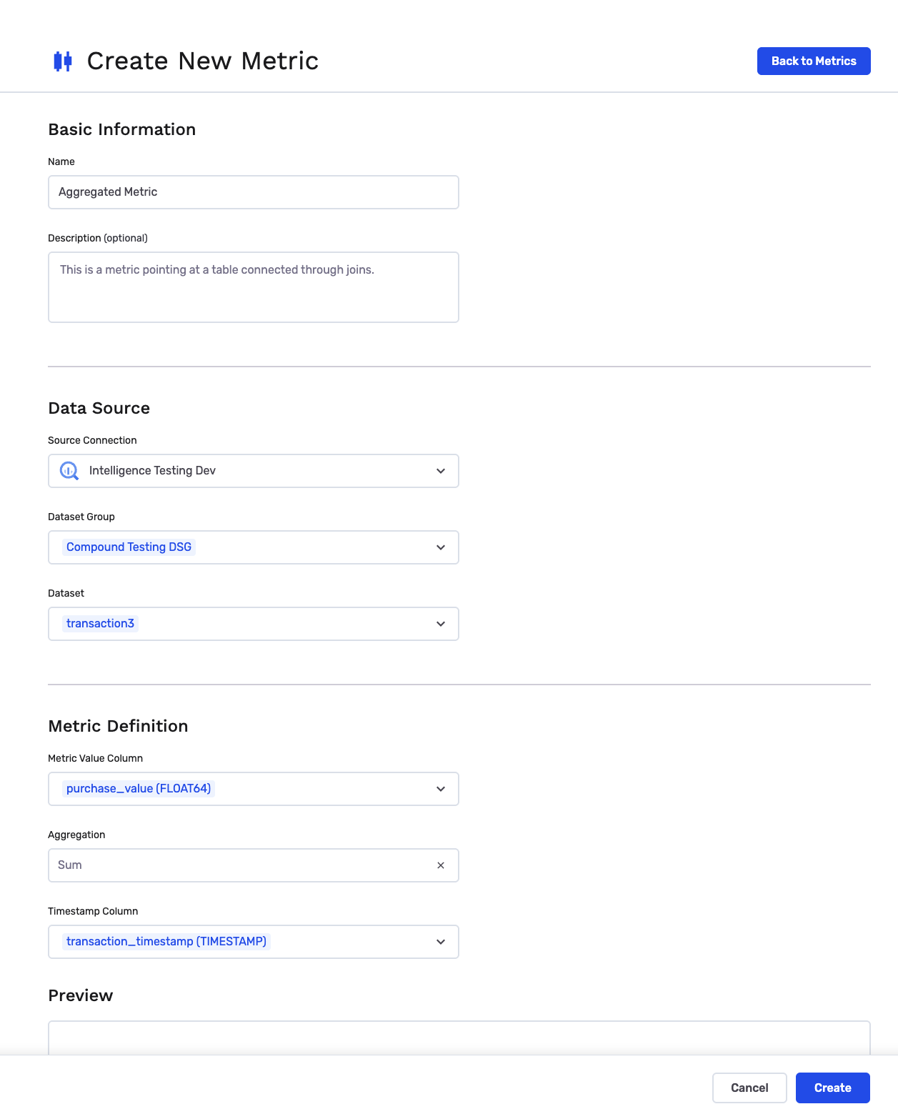Expand the Metric Value Column dropdown arrow
This screenshot has height=1119, width=898.
point(441,789)
